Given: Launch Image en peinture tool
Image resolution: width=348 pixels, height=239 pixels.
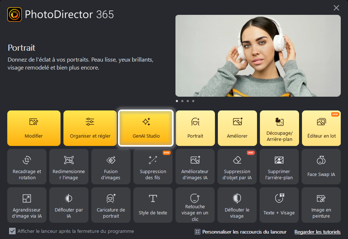Looking at the screenshot, I should [x=321, y=205].
